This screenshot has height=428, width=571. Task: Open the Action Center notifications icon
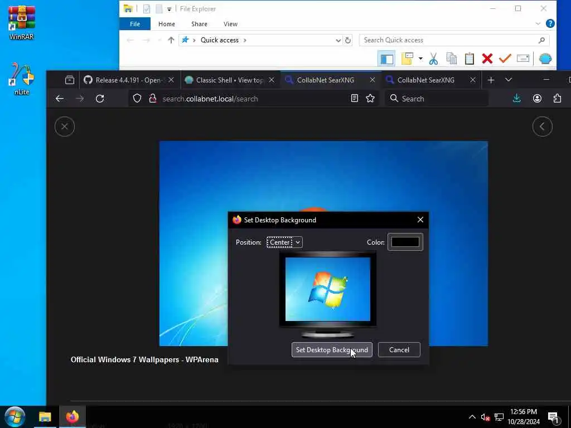[554, 418]
